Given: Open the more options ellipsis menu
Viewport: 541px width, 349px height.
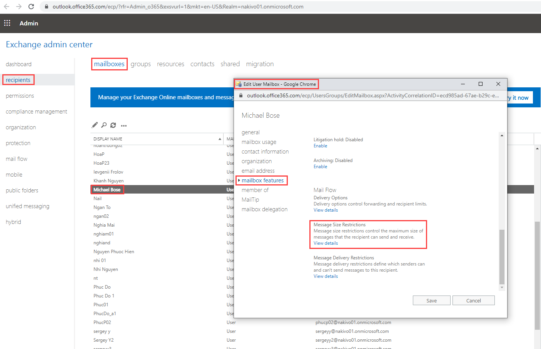Looking at the screenshot, I should point(124,125).
